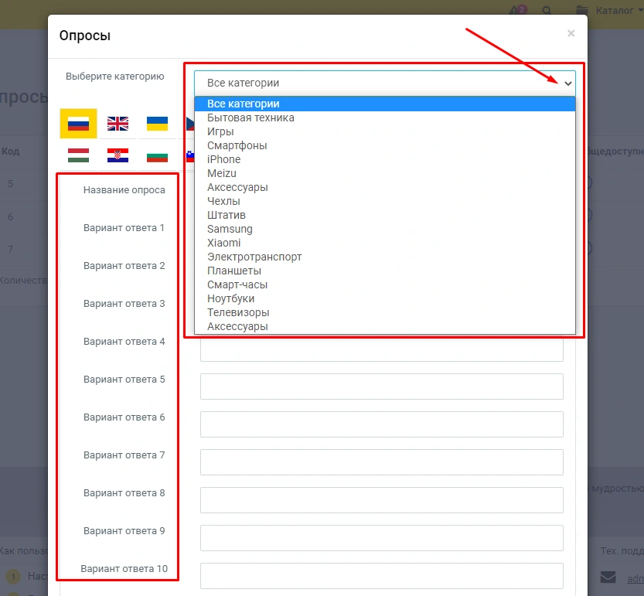644x596 pixels.
Task: Select the Все категории option
Action: [243, 104]
